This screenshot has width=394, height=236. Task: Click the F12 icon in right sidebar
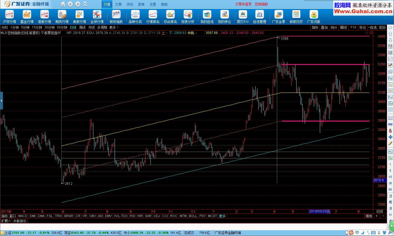[x=390, y=97]
